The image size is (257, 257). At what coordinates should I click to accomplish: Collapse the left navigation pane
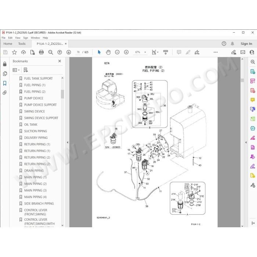coord(68,142)
